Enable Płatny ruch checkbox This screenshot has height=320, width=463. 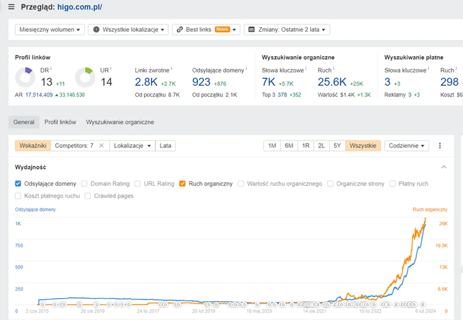(x=392, y=184)
